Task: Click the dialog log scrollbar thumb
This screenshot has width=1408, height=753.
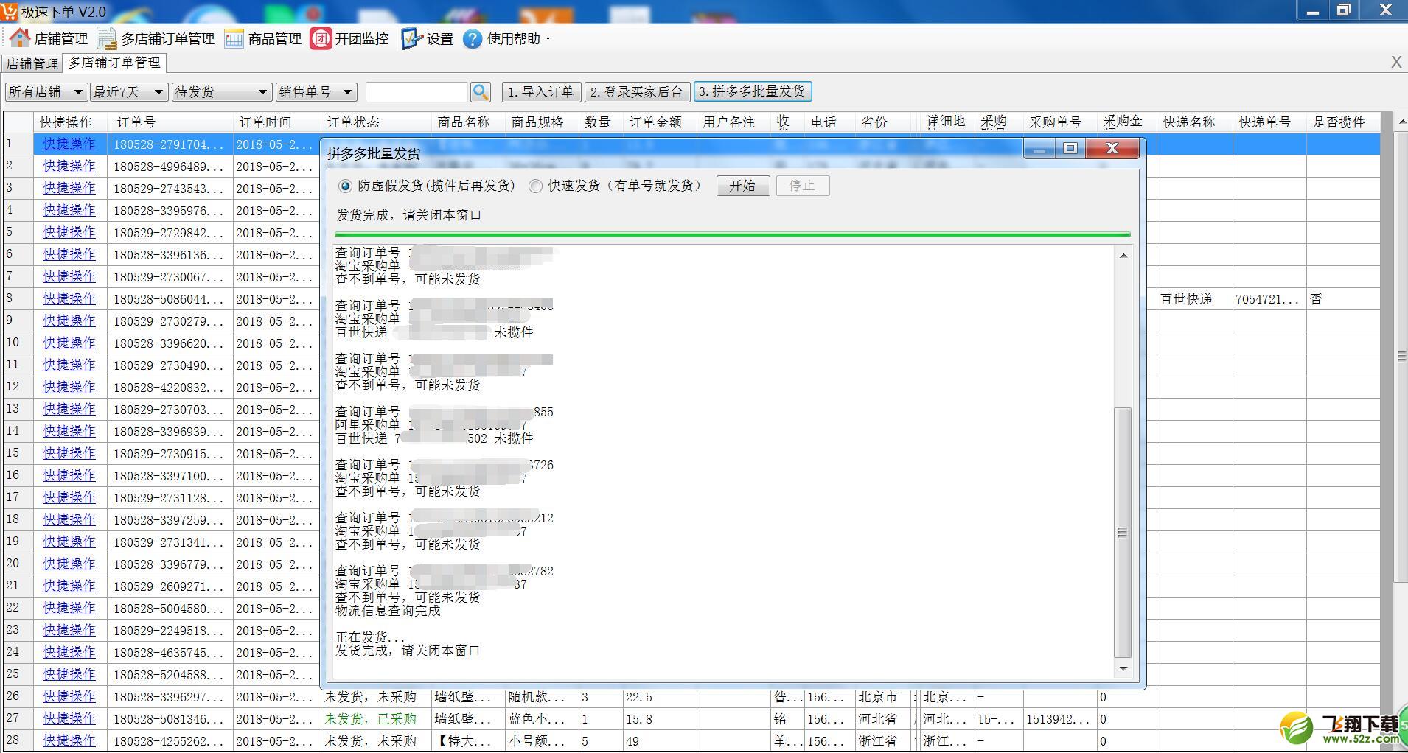Action: click(1123, 532)
